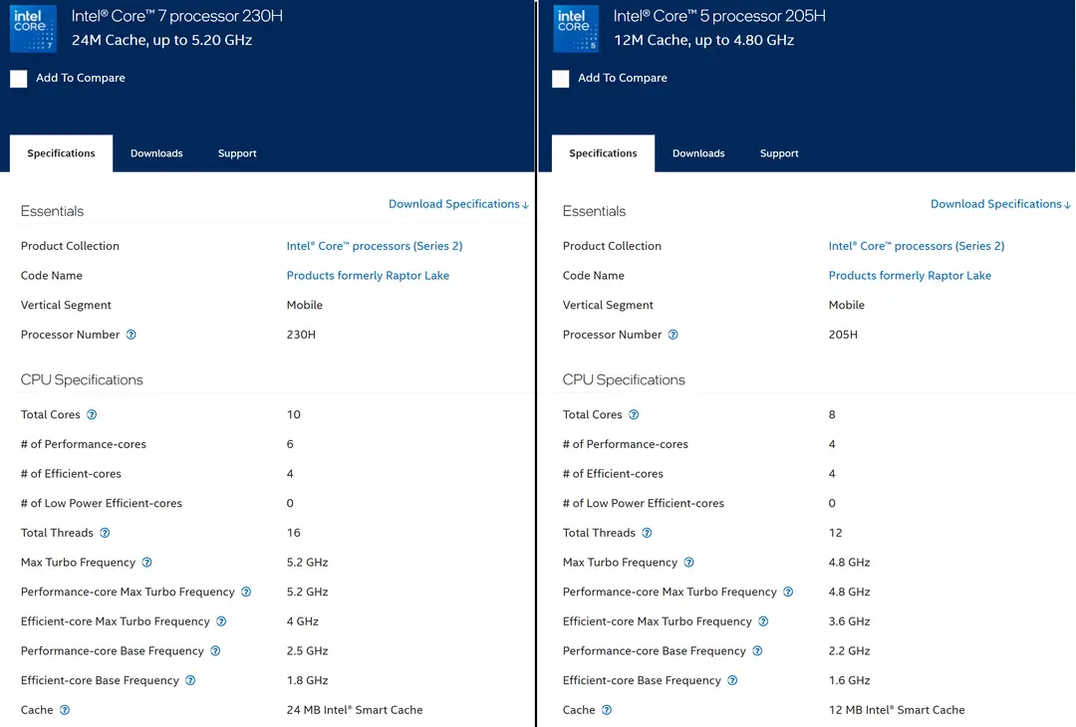Click Efficient-core Base Frequency help in 230H panel

pyautogui.click(x=190, y=680)
